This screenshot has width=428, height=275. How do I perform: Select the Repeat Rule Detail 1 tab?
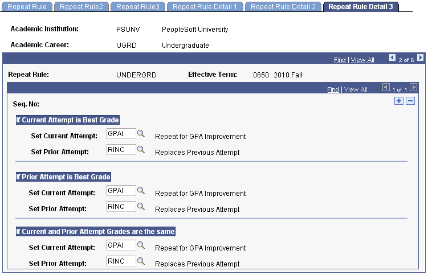click(205, 7)
